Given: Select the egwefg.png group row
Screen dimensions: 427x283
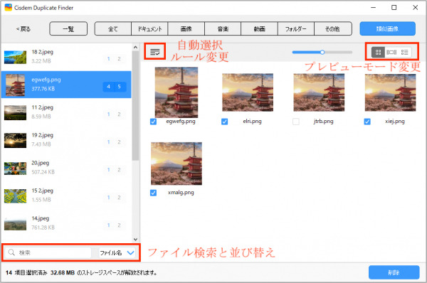Looking at the screenshot, I should [66, 85].
